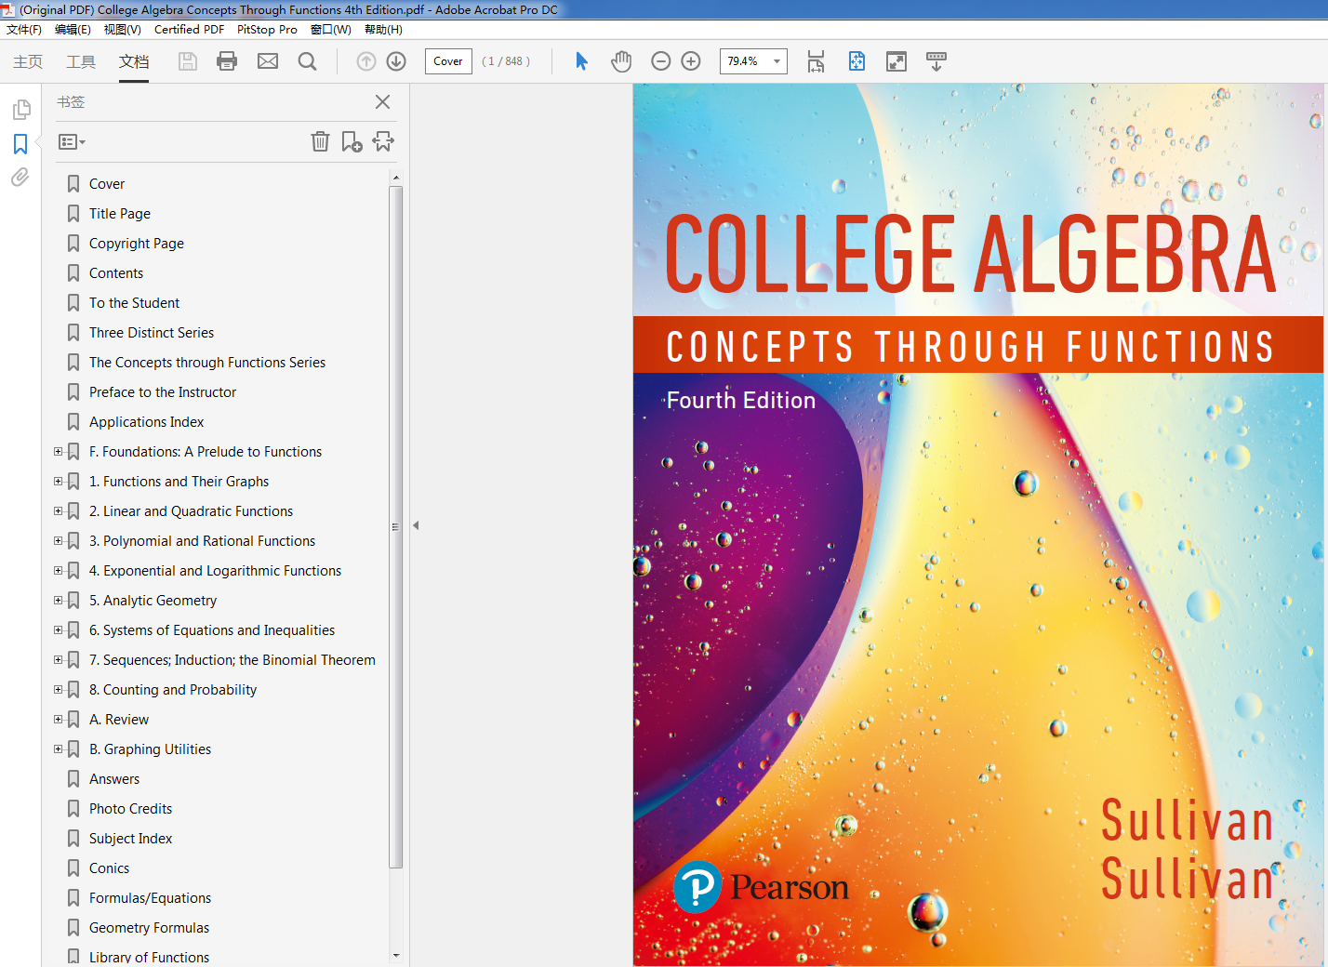Switch to the 工具 tab
The image size is (1328, 967).
(x=81, y=61)
